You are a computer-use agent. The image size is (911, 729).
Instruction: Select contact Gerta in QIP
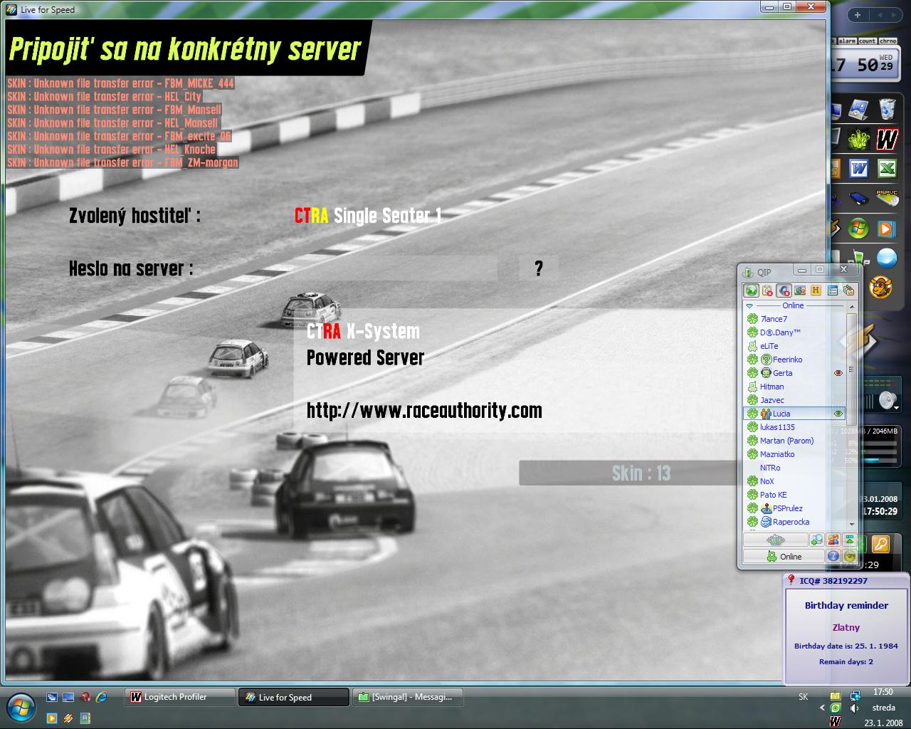pyautogui.click(x=794, y=373)
